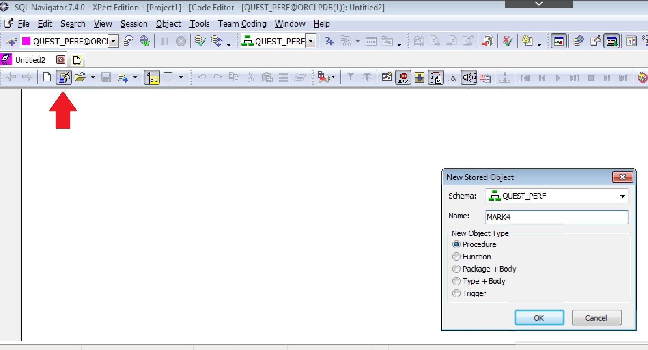
Task: Open the Session menu
Action: point(134,24)
